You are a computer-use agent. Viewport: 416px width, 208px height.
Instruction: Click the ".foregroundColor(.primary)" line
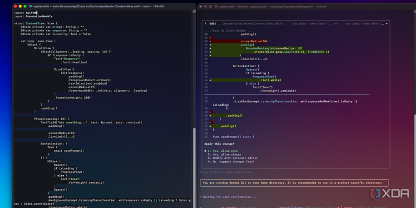click(x=89, y=80)
